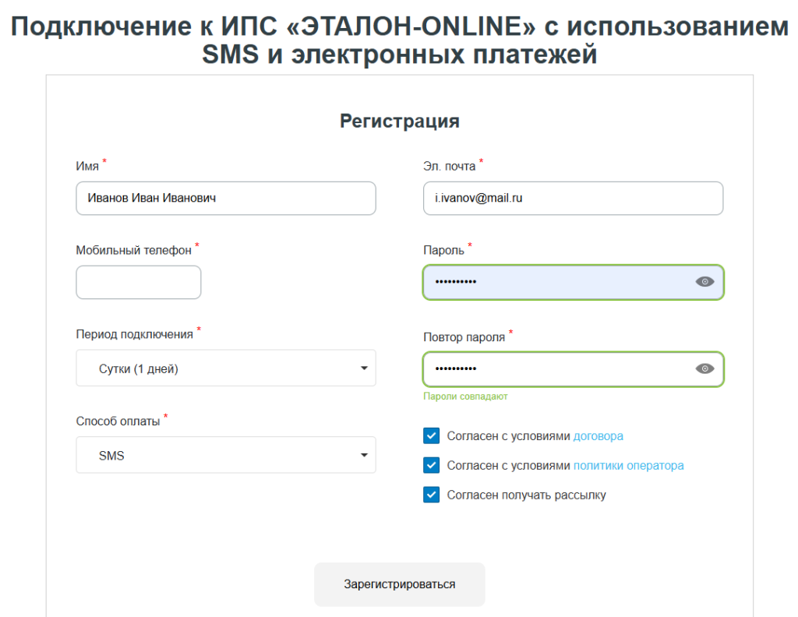
Task: Click the Регистрация heading
Action: [x=400, y=121]
